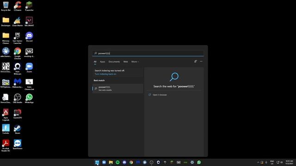
Task: Launch VALORANT from the desktop
Action: pos(29,22)
